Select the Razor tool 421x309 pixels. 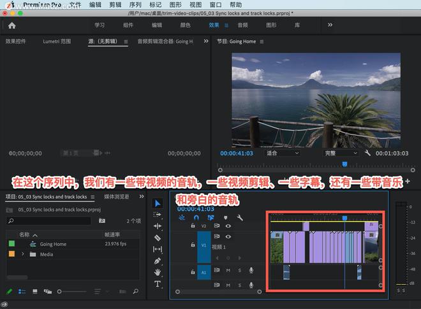click(158, 238)
